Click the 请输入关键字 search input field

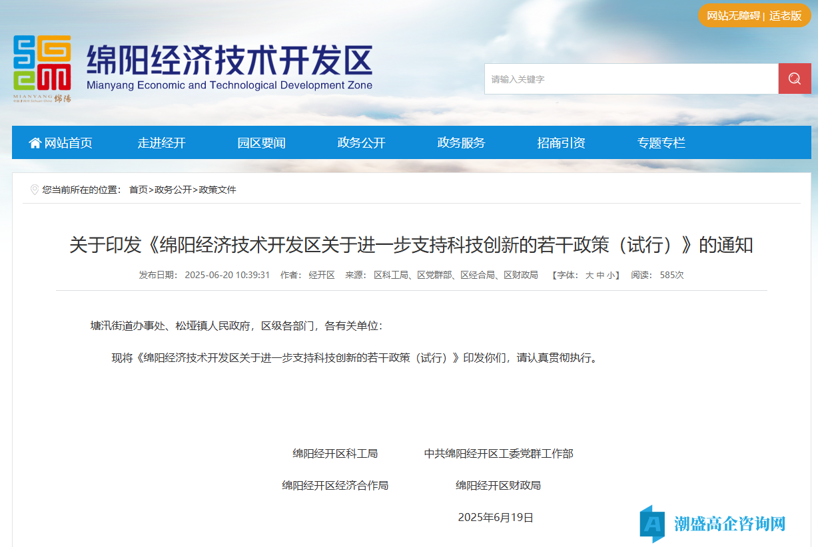point(631,79)
